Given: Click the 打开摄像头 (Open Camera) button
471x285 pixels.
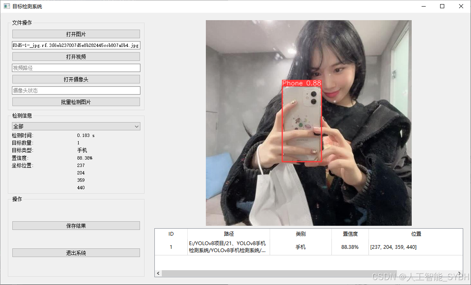Looking at the screenshot, I should tap(76, 79).
